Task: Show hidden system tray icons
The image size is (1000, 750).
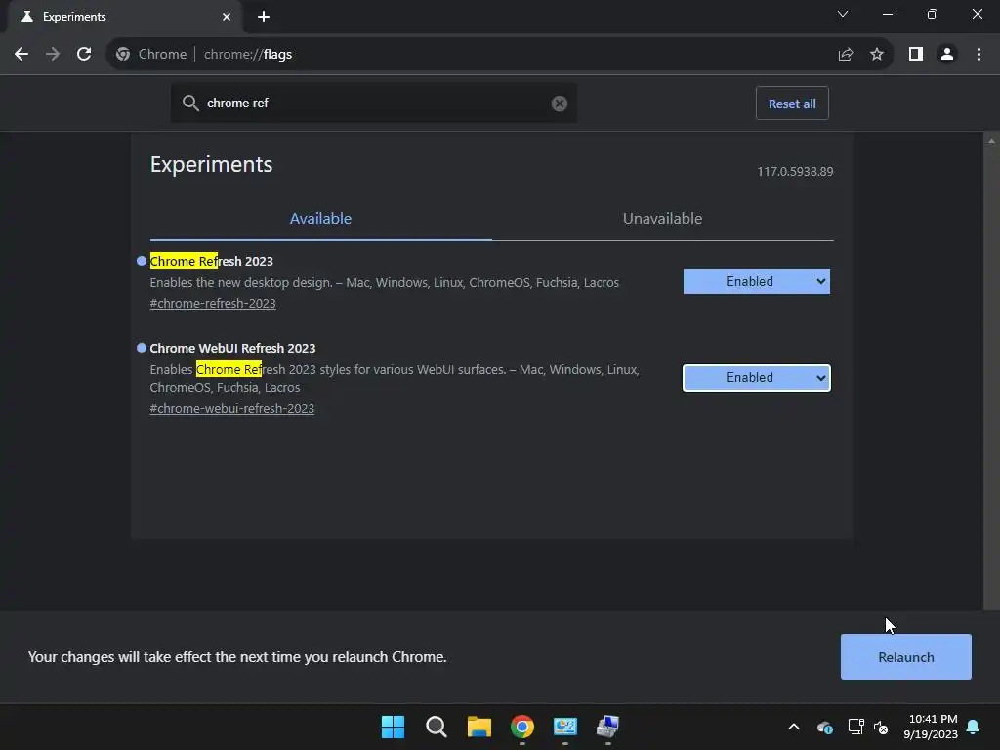Action: click(x=794, y=727)
